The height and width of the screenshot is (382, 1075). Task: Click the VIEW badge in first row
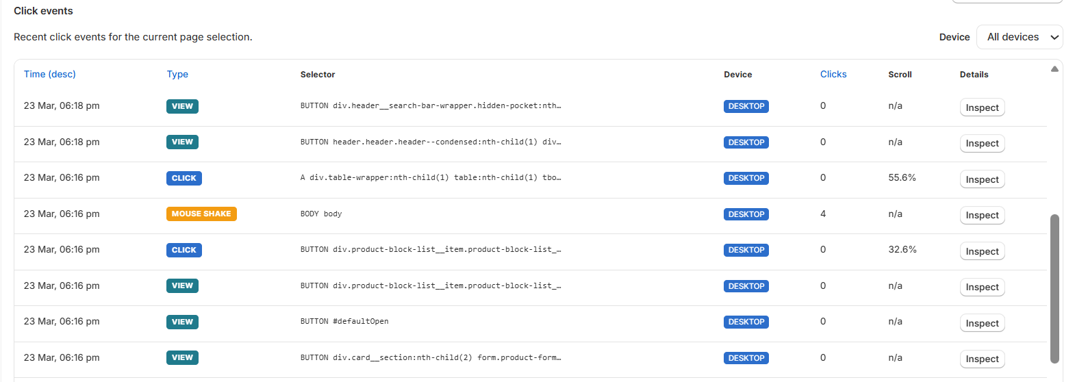pyautogui.click(x=182, y=106)
